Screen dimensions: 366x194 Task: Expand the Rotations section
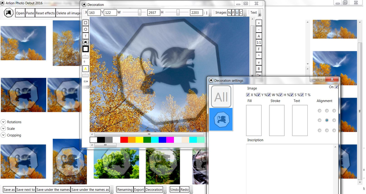click(3, 122)
